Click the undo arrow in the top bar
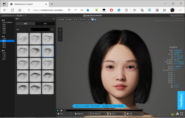 tap(44, 15)
